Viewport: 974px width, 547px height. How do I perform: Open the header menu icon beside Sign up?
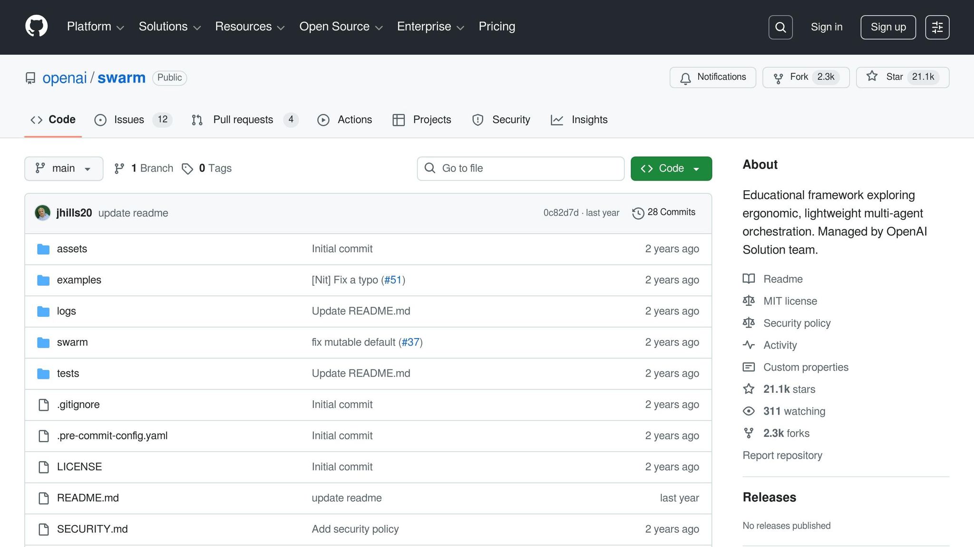tap(937, 27)
